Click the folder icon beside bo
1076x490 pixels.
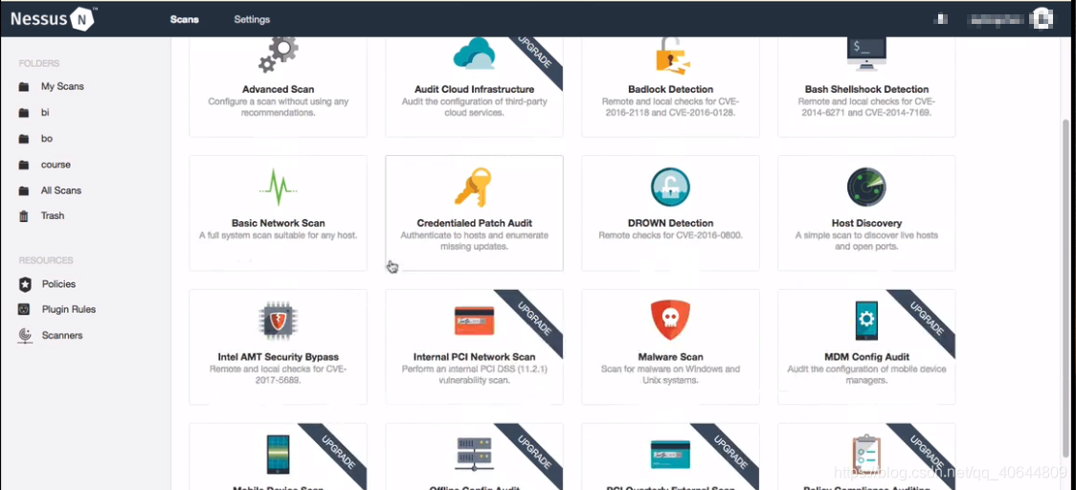coord(25,139)
